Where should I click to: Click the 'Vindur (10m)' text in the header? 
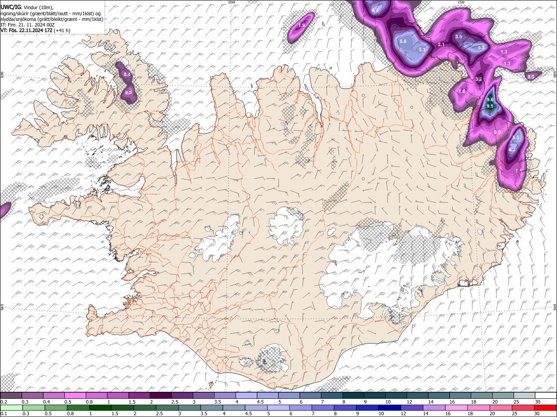(x=38, y=7)
